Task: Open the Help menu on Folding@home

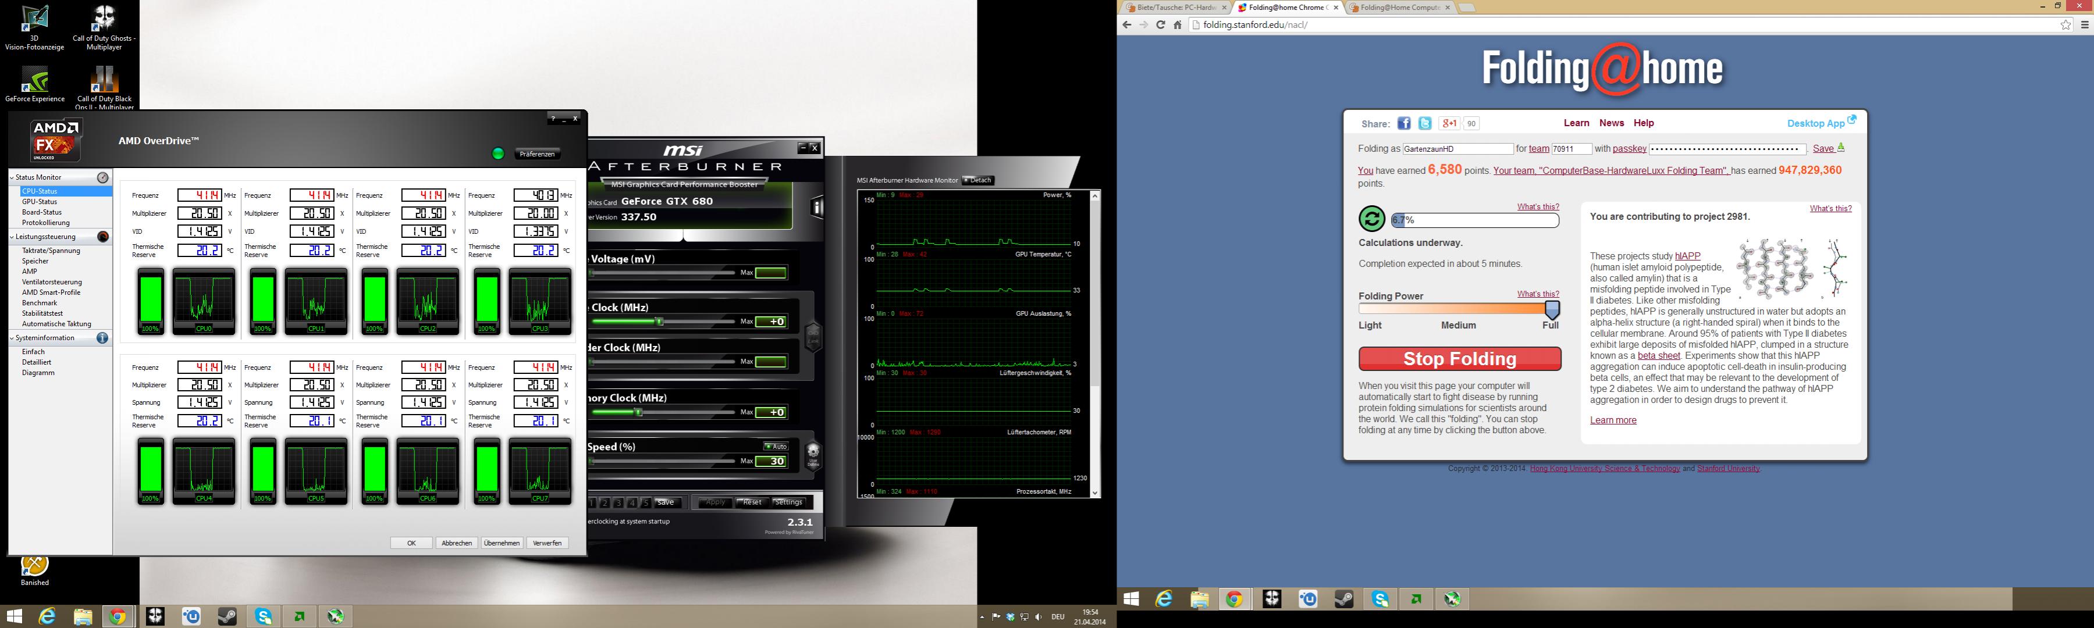Action: 1644,123
